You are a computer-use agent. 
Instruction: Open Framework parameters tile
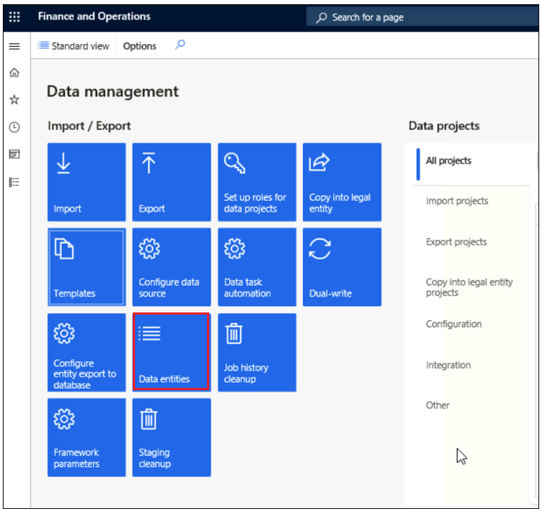pos(87,437)
